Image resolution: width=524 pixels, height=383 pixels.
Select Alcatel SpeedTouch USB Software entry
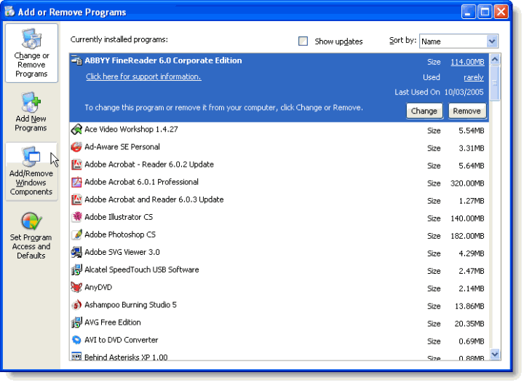point(279,270)
